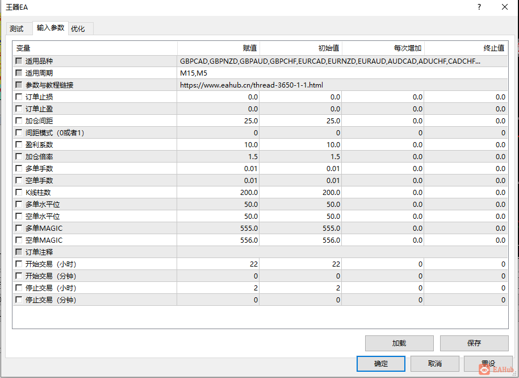
Task: Select the GBPCAD,GBPNZD symbols value cell
Action: pyautogui.click(x=342, y=61)
